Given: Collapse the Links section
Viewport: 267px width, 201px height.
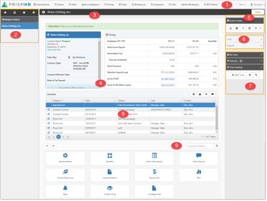Looking at the screenshot, I should pos(261,39).
